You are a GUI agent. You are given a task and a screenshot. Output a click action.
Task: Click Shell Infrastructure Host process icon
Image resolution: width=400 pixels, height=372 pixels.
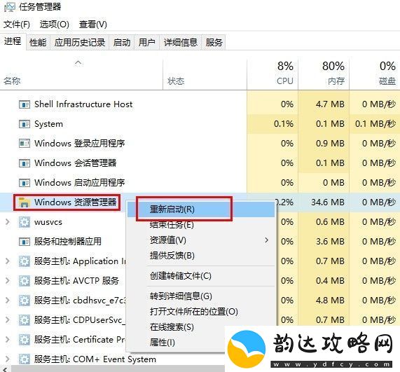click(x=25, y=104)
